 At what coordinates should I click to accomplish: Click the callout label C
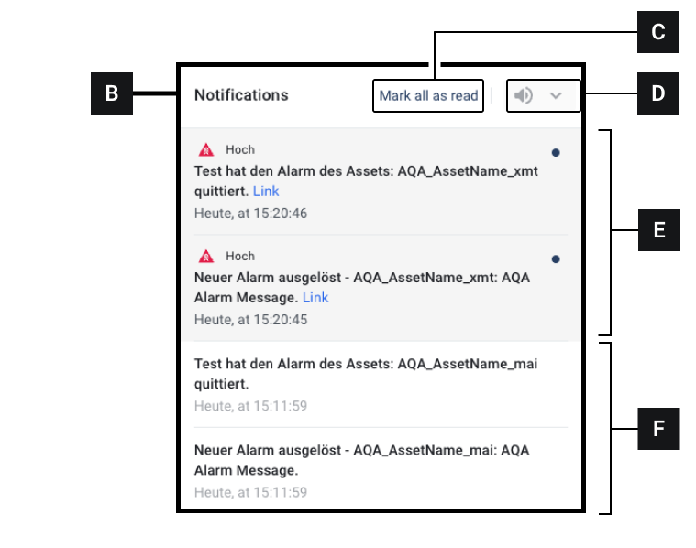658,32
